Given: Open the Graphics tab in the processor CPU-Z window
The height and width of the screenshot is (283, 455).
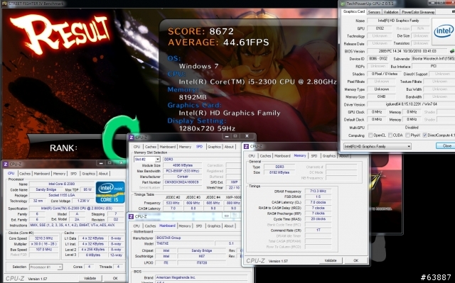Looking at the screenshot, I should [88, 174].
